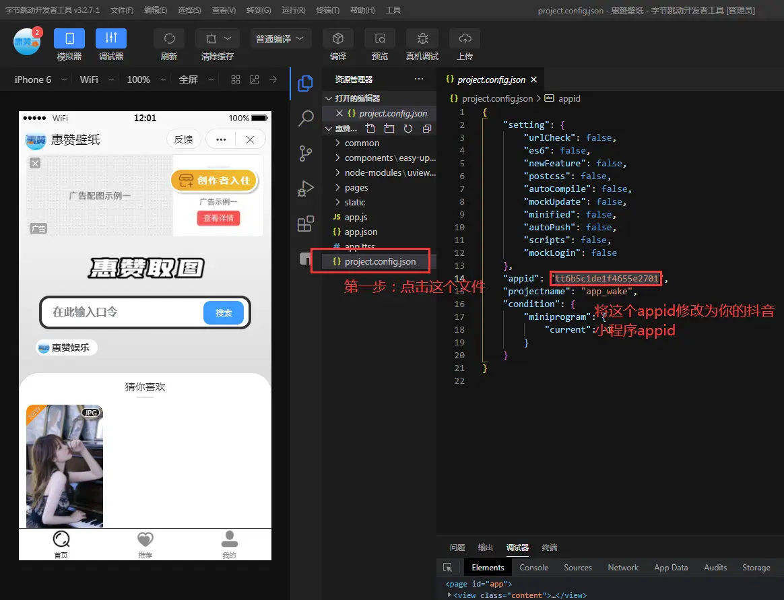
Task: Open app.json in the file tree
Action: tap(379, 232)
